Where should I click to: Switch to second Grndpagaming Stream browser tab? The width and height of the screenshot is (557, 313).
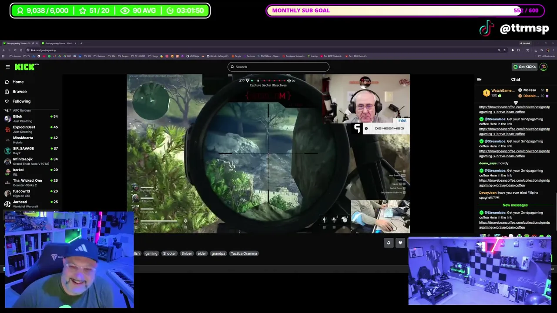coord(58,43)
